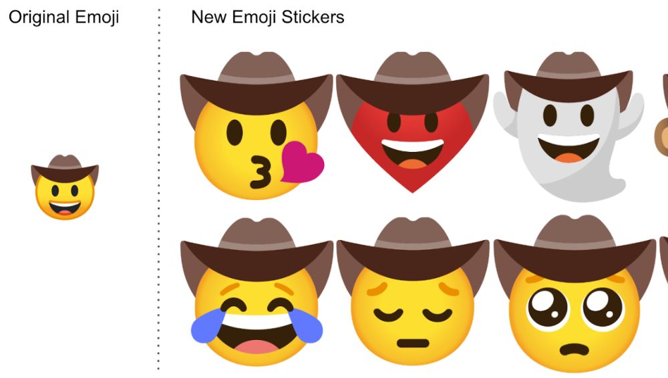This screenshot has height=378, width=668.
Task: Click the dotted vertical divider line
Action: click(159, 189)
